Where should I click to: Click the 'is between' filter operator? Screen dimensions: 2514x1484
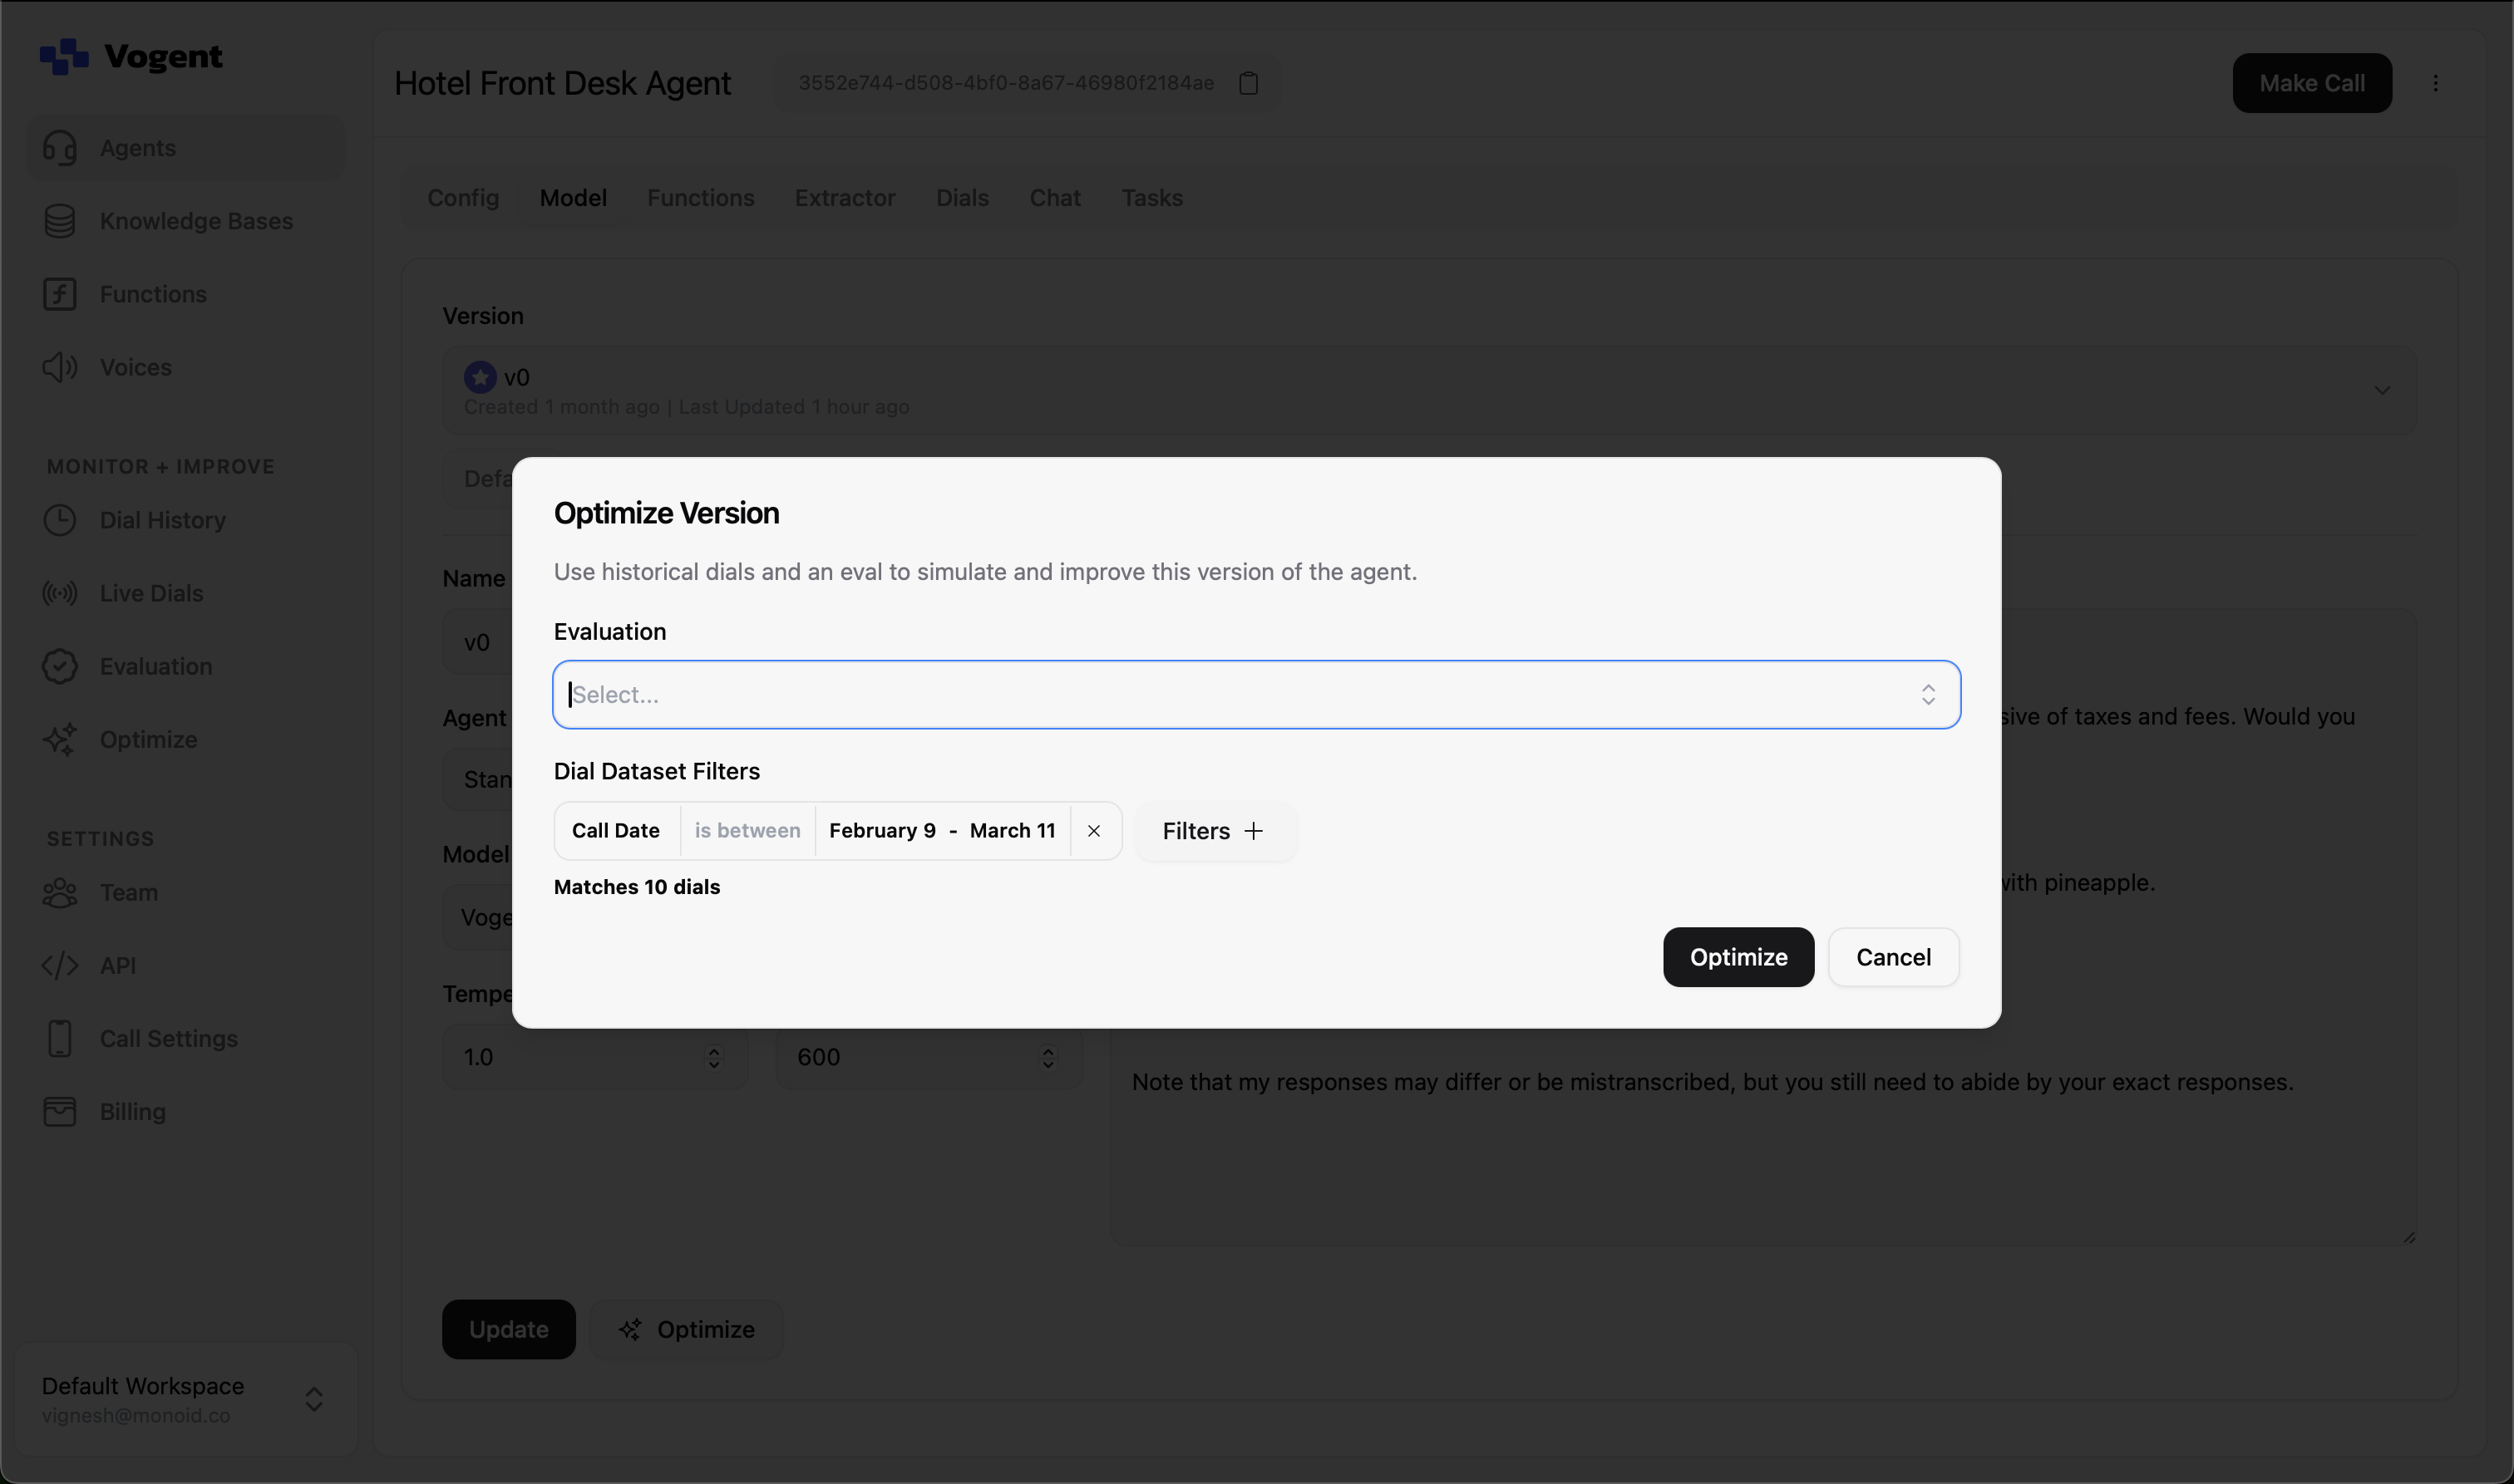pos(747,831)
